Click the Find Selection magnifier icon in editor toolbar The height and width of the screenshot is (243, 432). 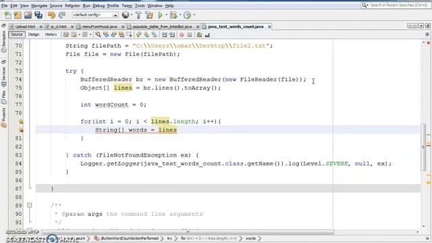click(x=98, y=34)
